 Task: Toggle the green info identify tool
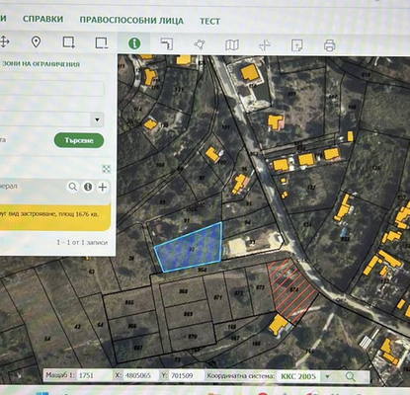point(134,43)
